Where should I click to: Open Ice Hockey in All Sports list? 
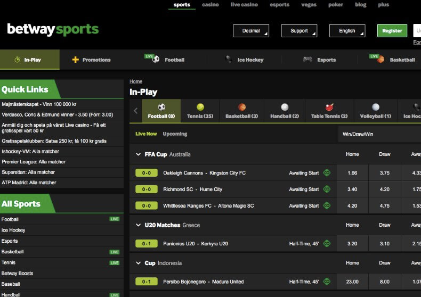click(x=62, y=230)
